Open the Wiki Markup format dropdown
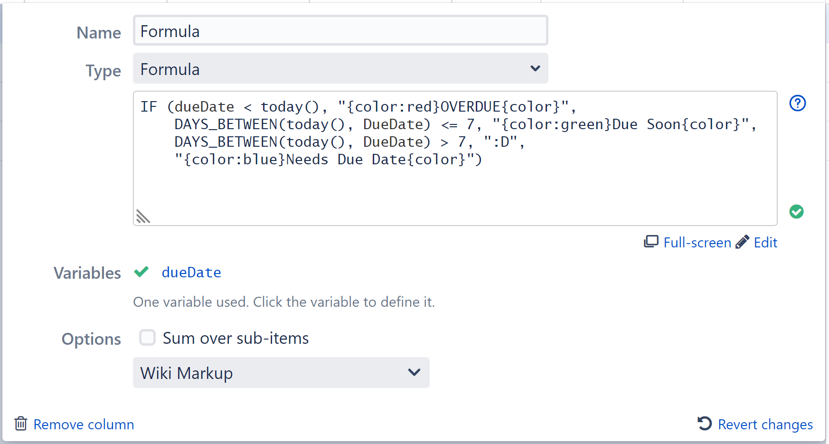This screenshot has height=444, width=829. click(x=281, y=373)
